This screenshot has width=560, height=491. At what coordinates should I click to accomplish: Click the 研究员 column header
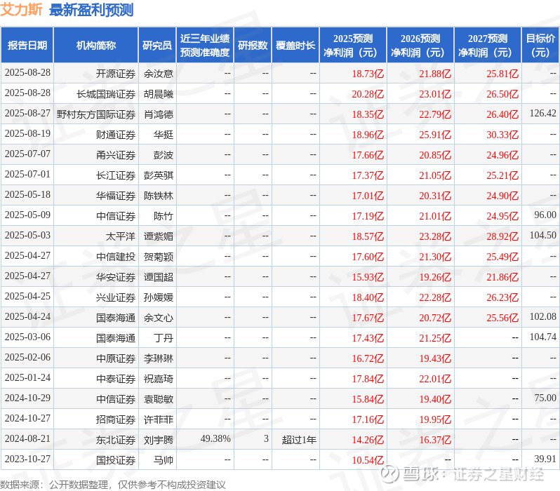tap(157, 46)
